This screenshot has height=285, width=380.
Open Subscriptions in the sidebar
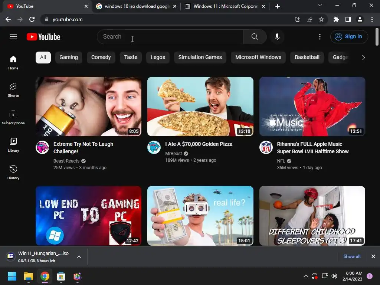pos(13,118)
